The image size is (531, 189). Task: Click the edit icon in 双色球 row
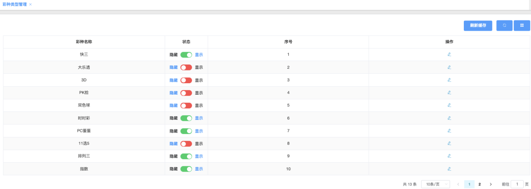click(x=449, y=105)
